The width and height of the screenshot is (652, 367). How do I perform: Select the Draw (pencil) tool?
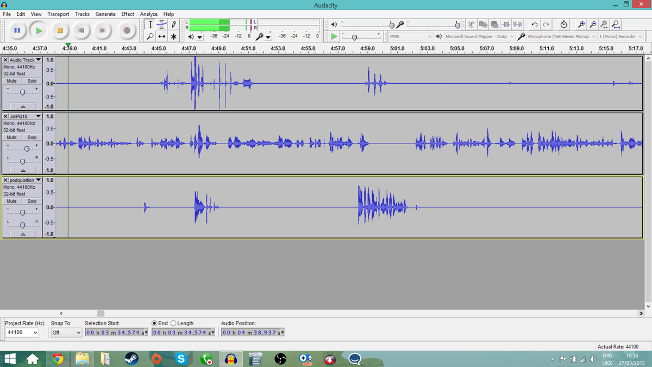tap(173, 24)
